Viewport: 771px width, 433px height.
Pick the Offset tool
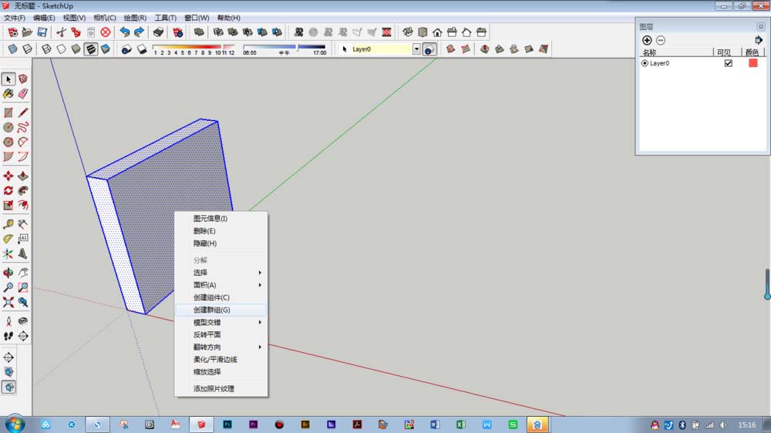point(23,205)
